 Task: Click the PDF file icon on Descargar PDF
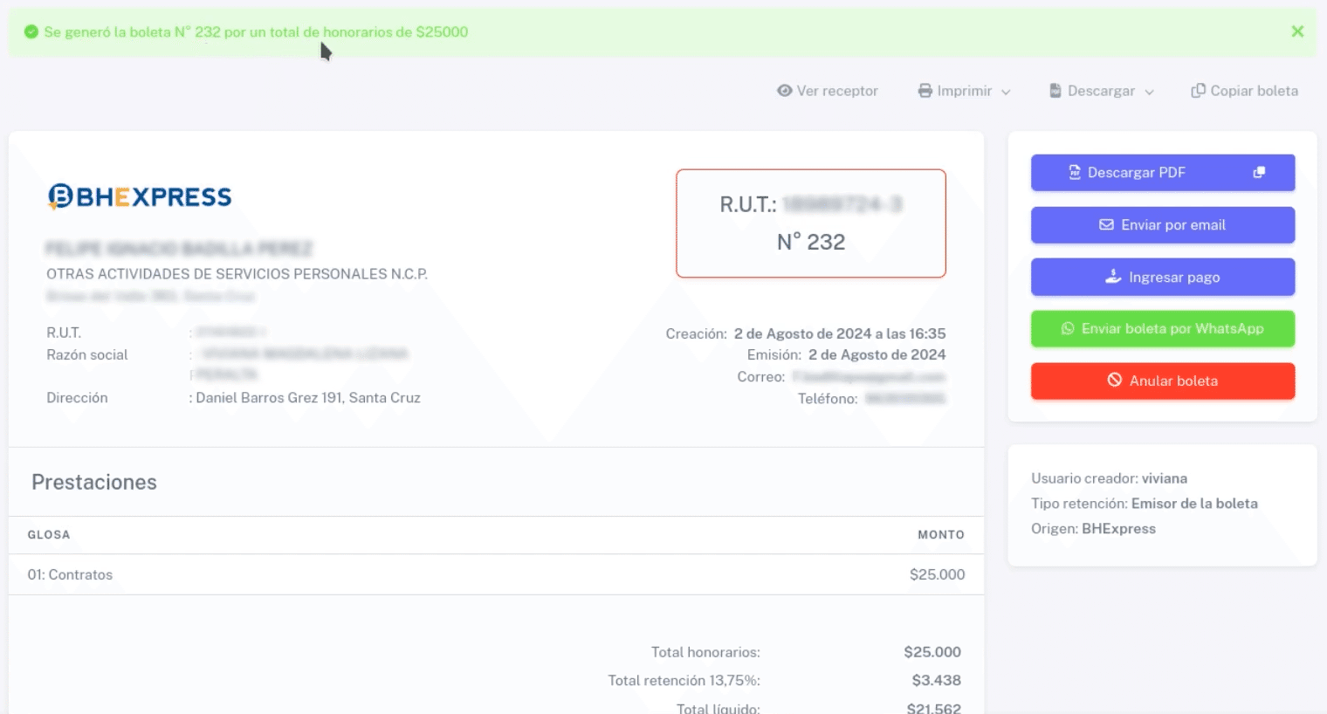1075,173
